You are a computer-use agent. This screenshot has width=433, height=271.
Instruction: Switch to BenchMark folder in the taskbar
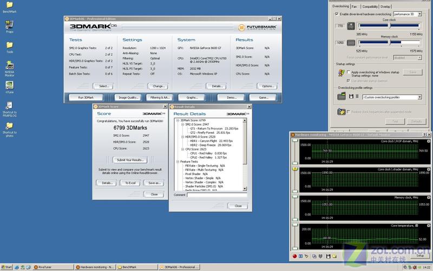point(137,267)
